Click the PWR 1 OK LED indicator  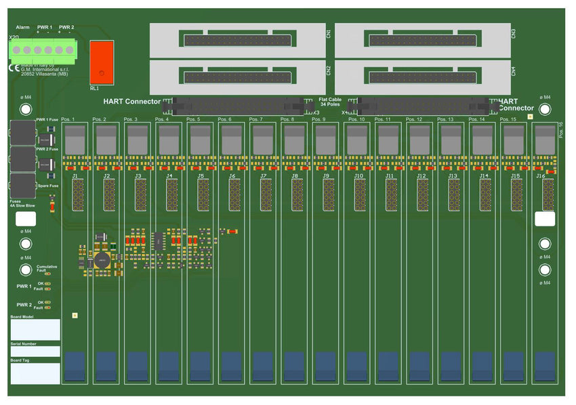pos(48,284)
